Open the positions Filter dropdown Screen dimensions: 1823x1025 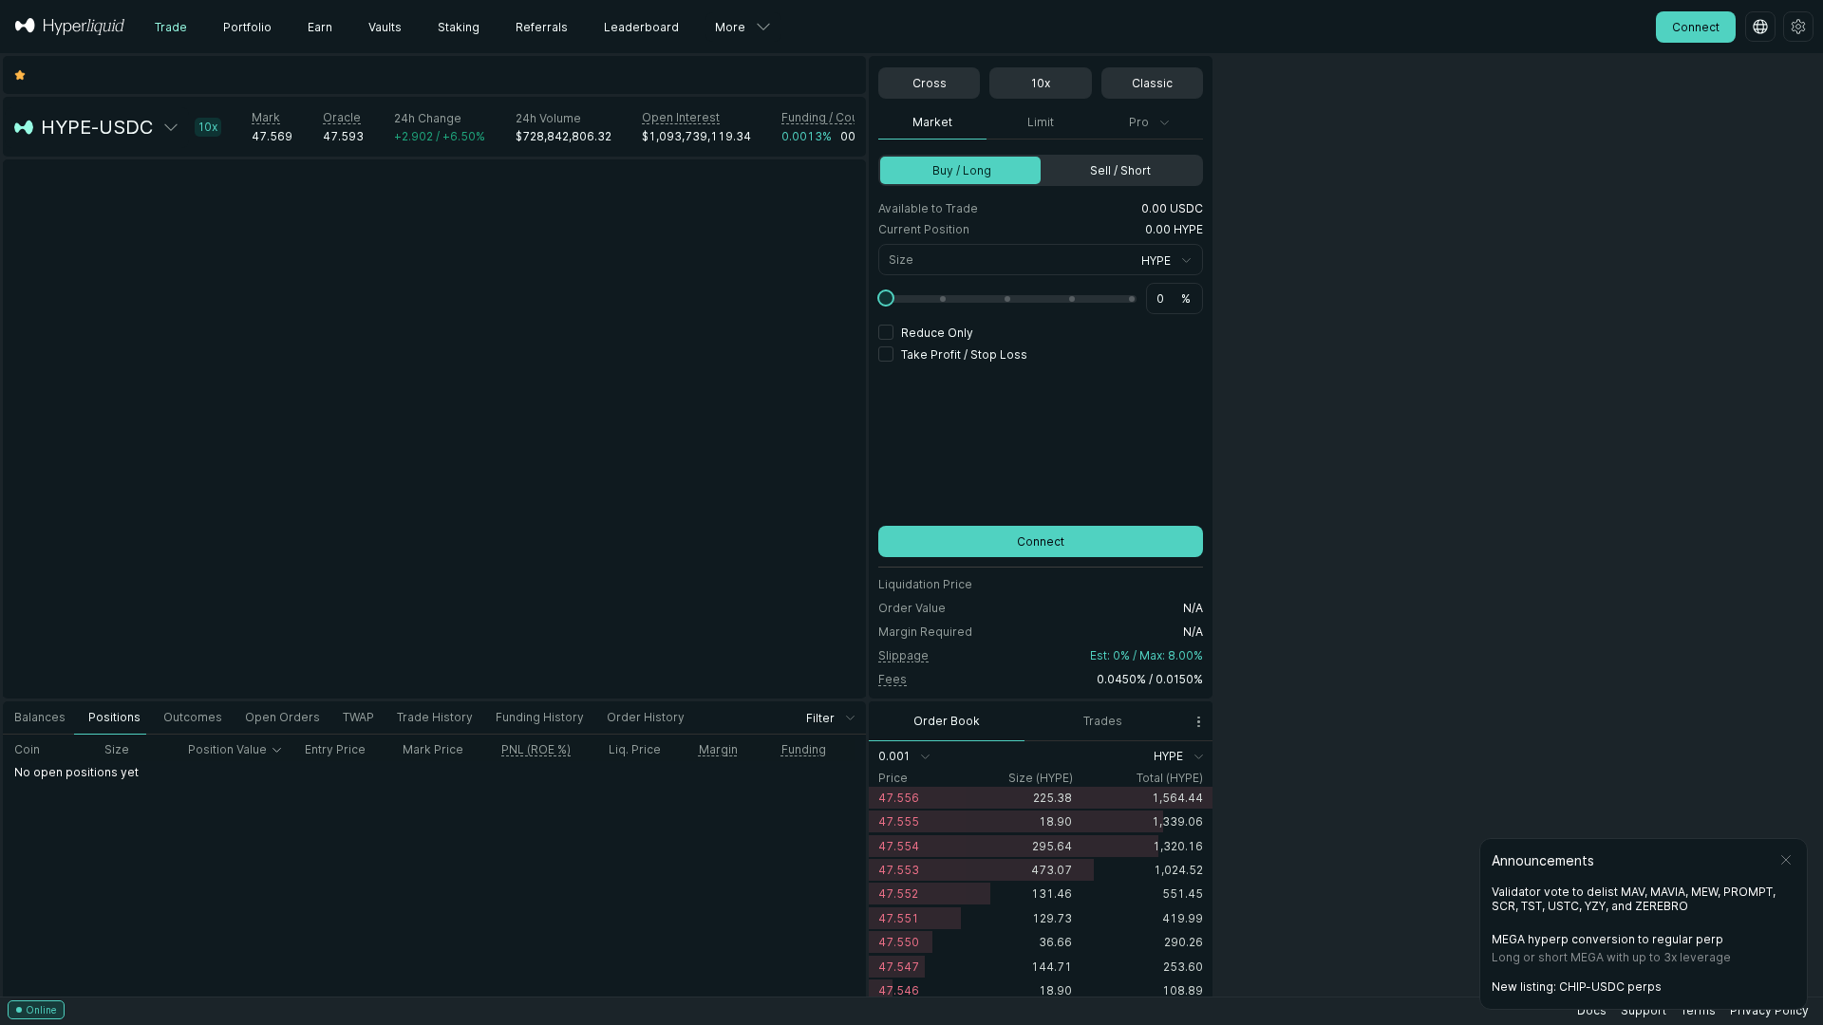tap(830, 717)
